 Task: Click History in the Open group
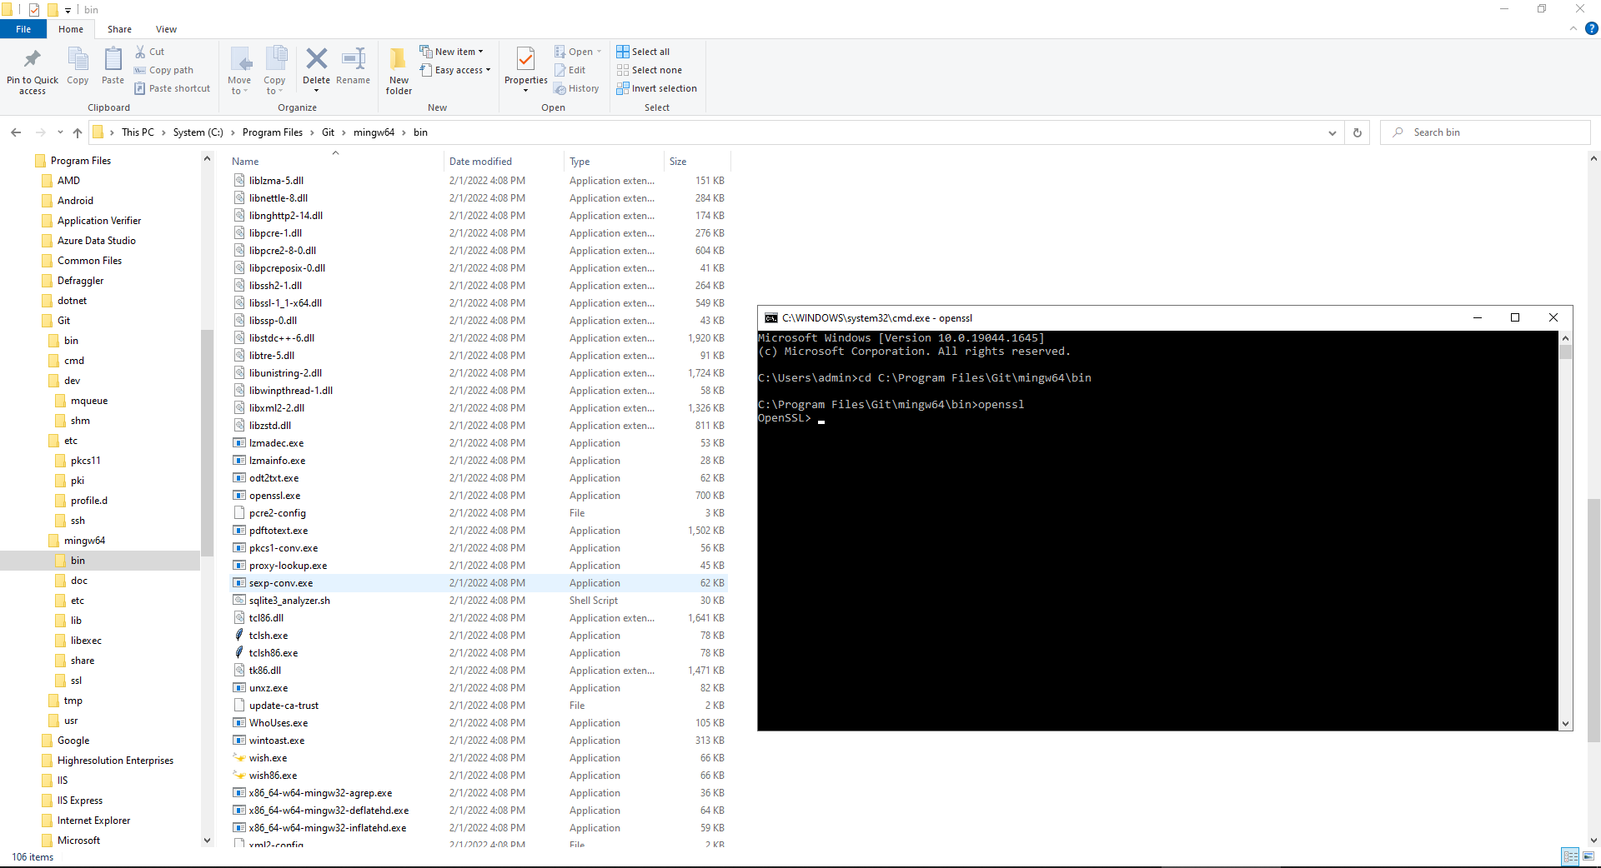(x=576, y=88)
